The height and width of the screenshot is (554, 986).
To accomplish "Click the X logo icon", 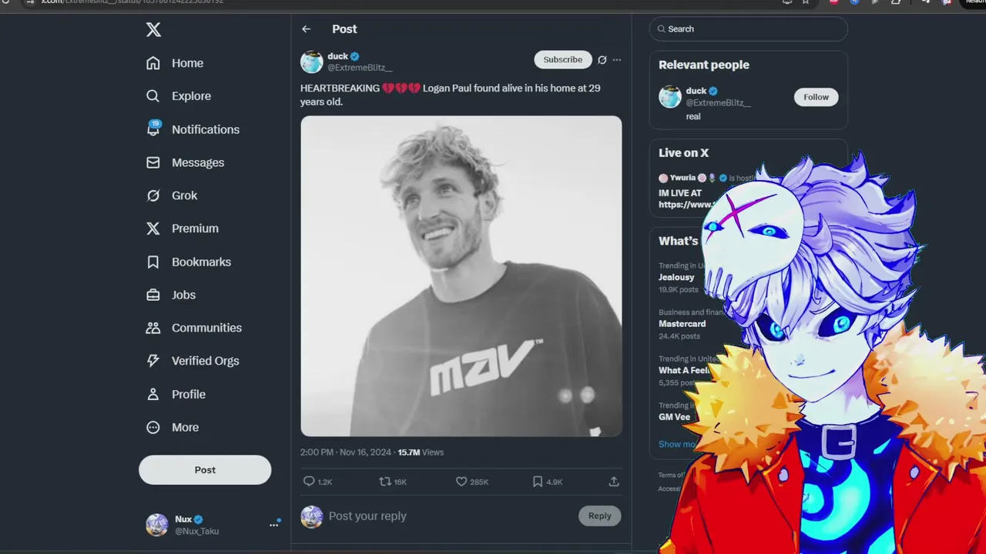I will (x=153, y=30).
